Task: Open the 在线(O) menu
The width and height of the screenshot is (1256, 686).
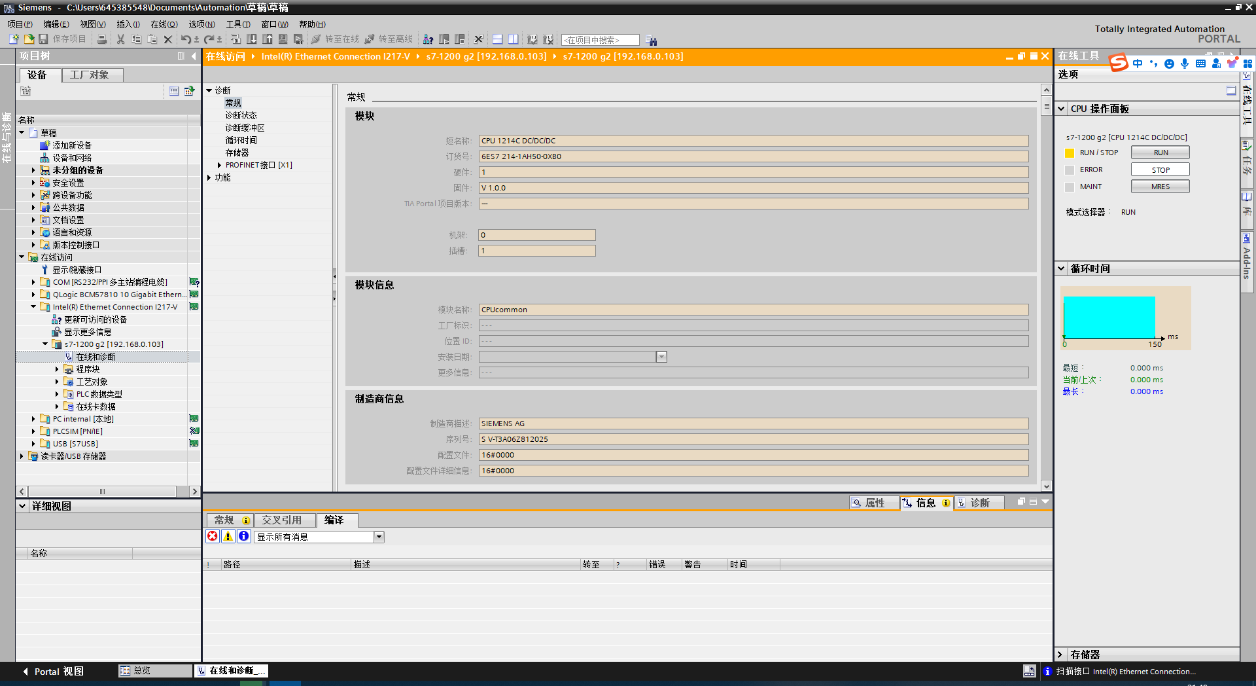Action: tap(164, 24)
